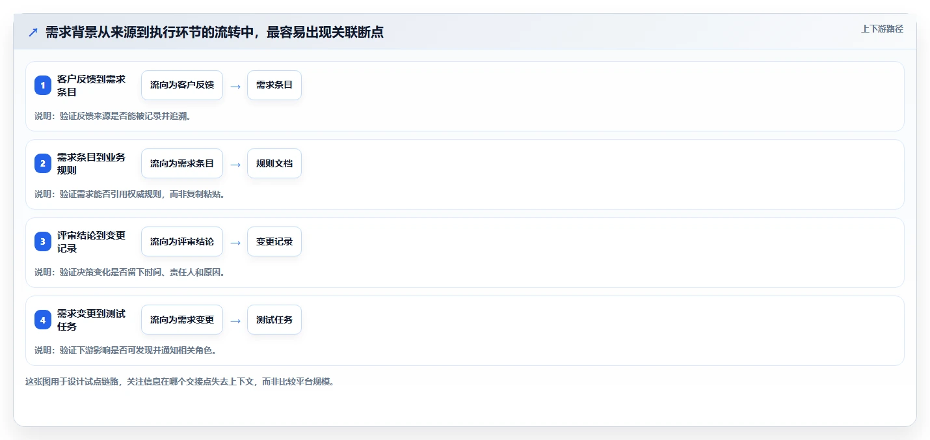Click the 流向为客户反馈 chip

coord(182,85)
